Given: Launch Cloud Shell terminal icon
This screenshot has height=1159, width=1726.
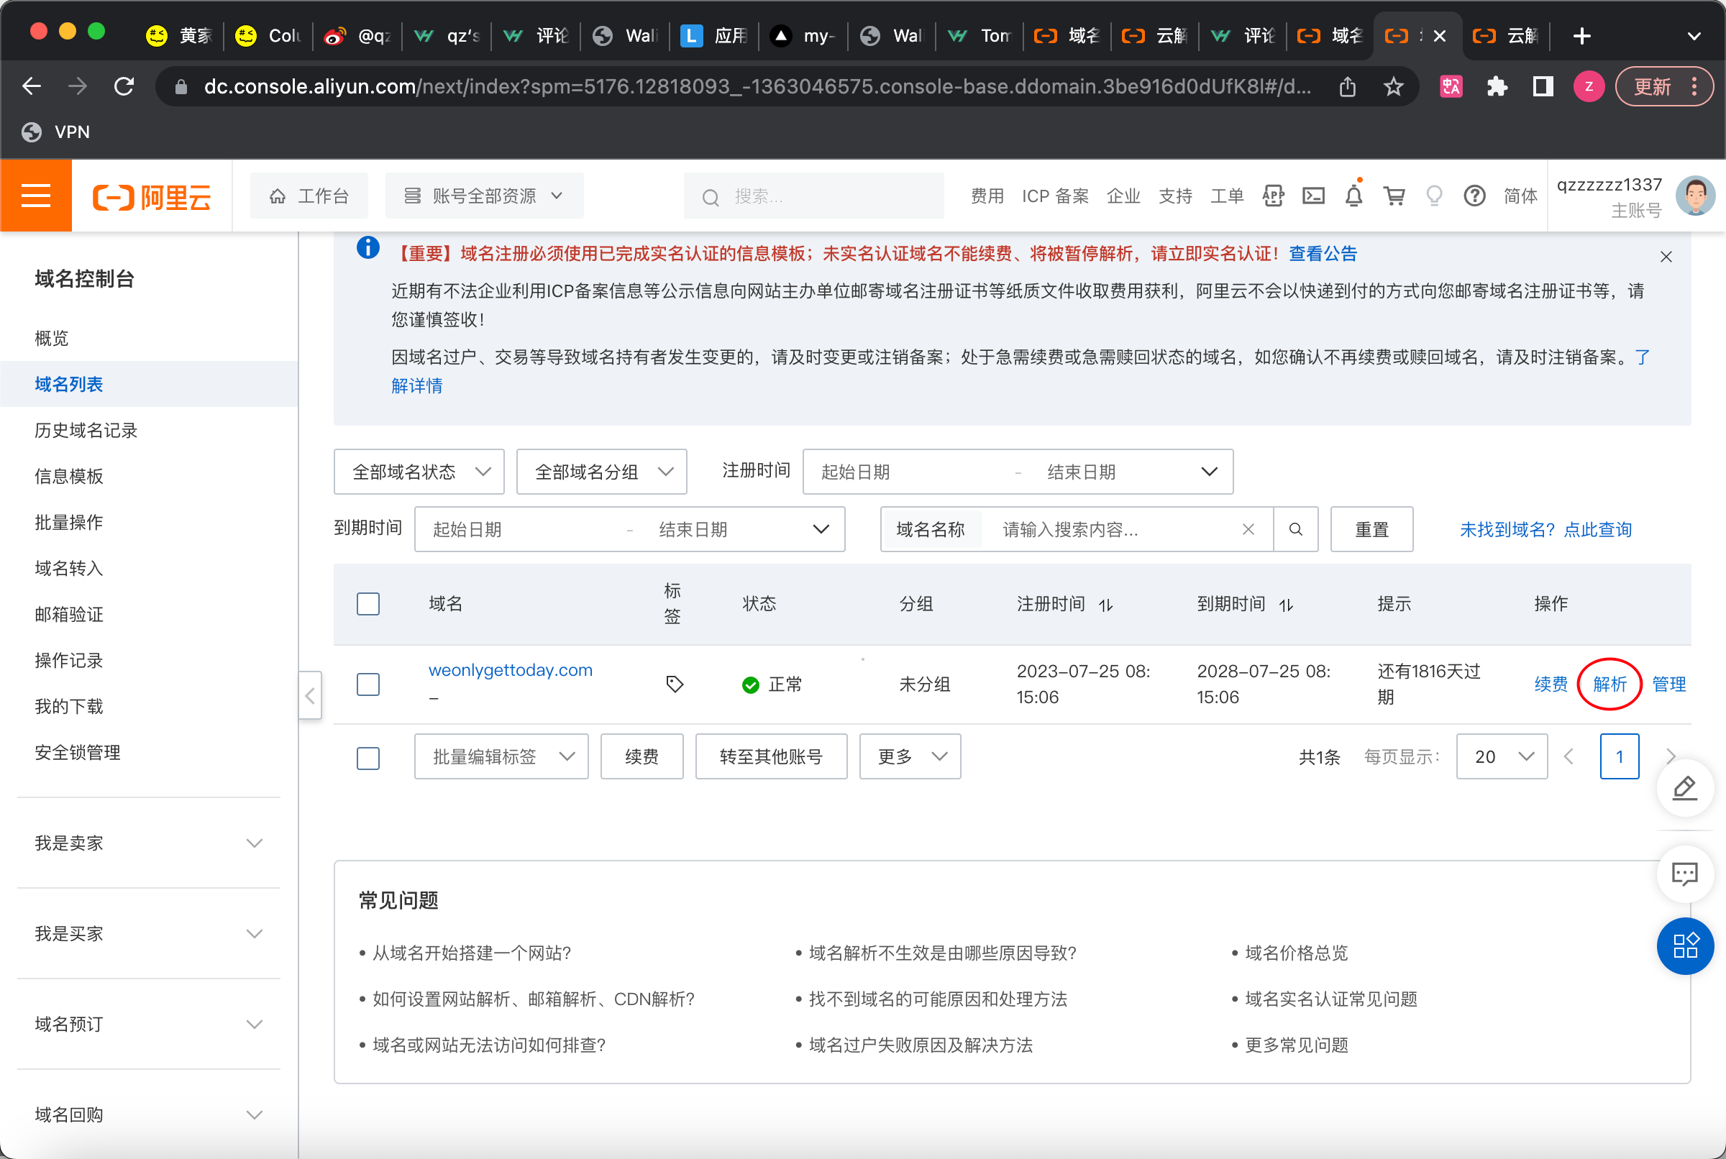Looking at the screenshot, I should 1312,196.
